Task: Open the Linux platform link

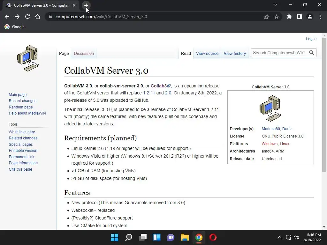Action: click(285, 144)
